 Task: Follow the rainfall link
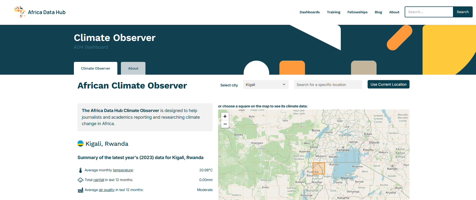pyautogui.click(x=99, y=180)
